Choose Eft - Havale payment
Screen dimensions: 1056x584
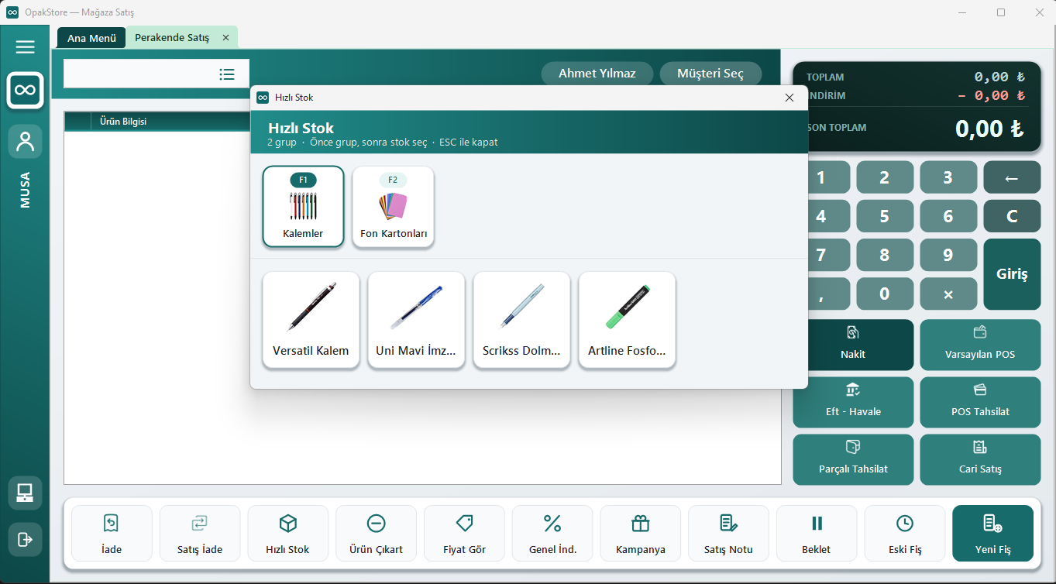853,402
